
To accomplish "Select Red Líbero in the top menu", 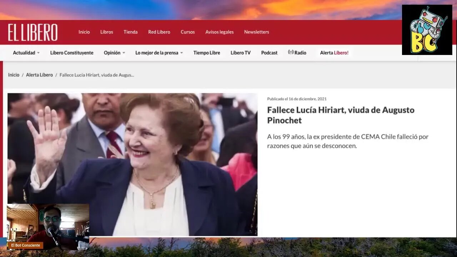I will (159, 32).
